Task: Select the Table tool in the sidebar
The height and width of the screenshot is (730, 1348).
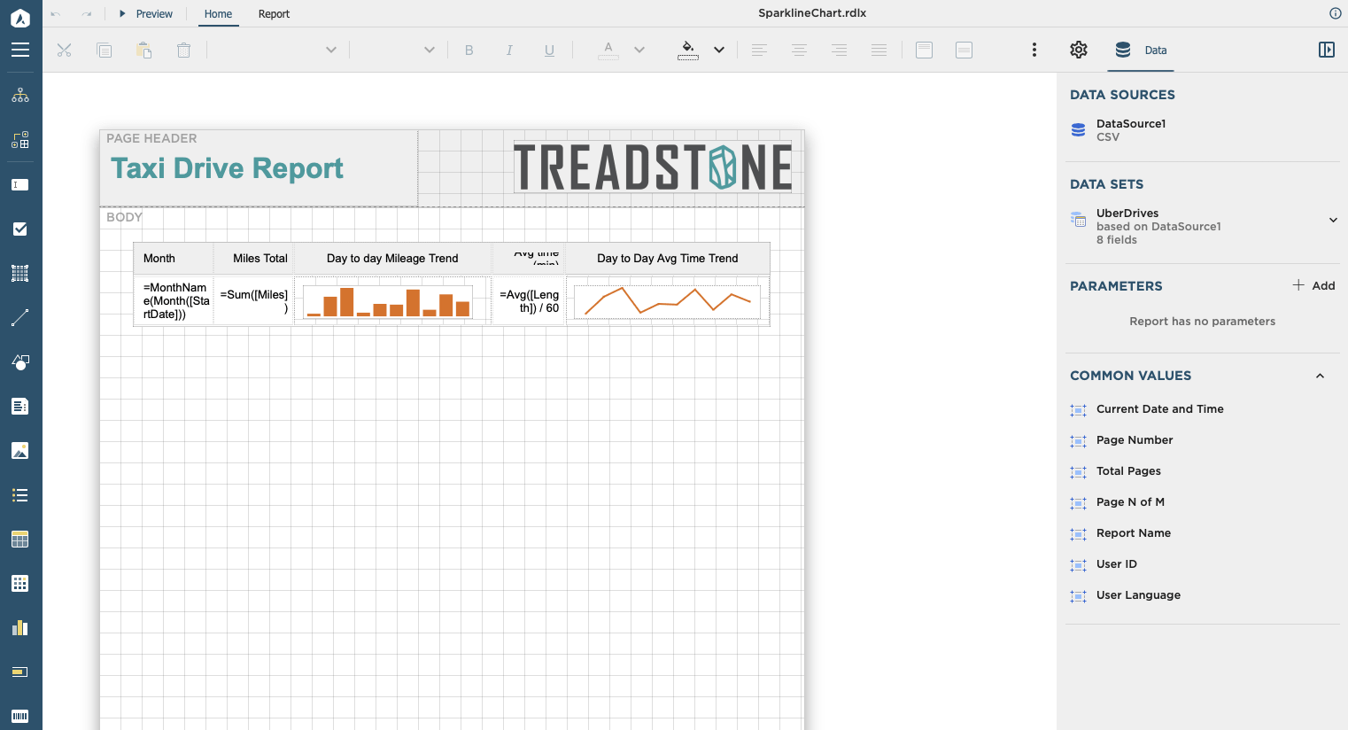Action: pos(19,539)
